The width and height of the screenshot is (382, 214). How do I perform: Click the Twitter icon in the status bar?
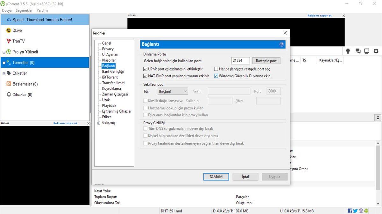coord(356,210)
